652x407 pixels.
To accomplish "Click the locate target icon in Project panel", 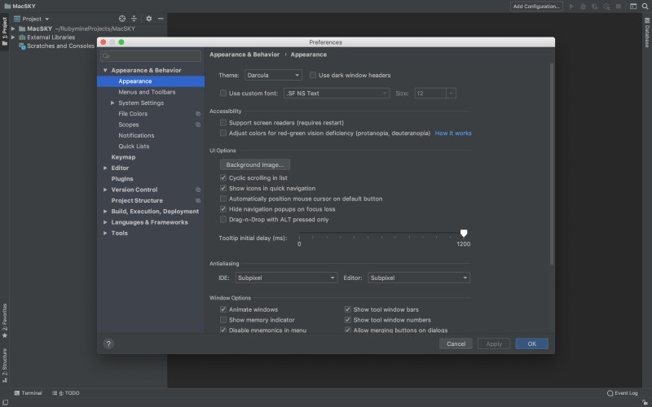I will click(x=121, y=19).
